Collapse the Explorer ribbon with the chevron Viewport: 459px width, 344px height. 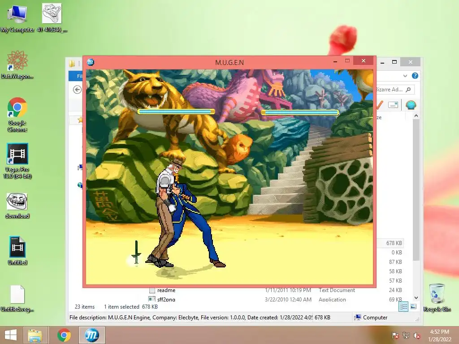pos(405,76)
